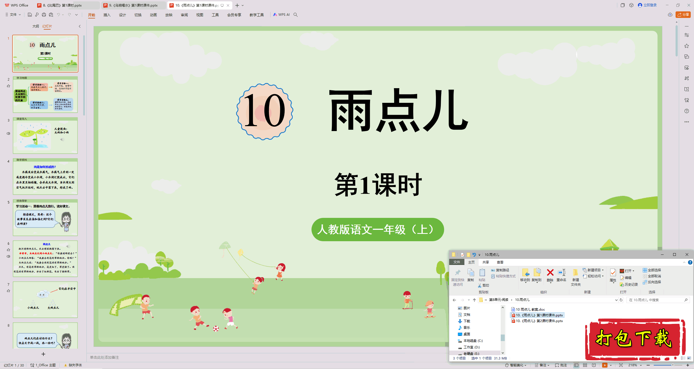Open the 文件 menu dropdown
Screen dimensions: 694x369
[13, 15]
